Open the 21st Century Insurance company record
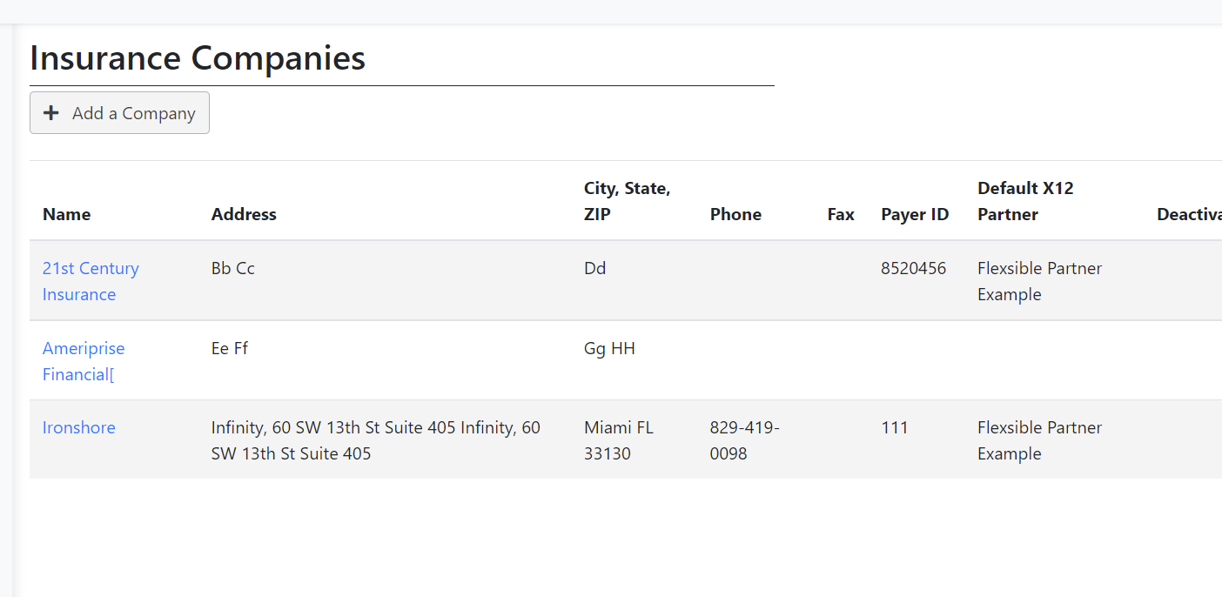This screenshot has width=1222, height=597. point(90,280)
